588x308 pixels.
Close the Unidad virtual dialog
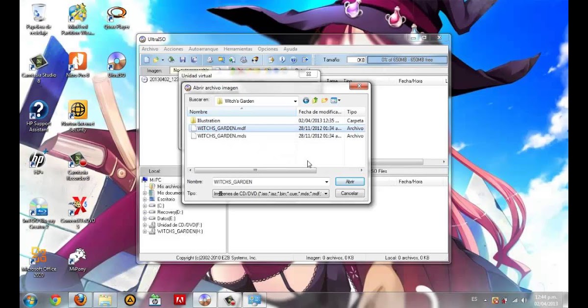click(x=309, y=74)
